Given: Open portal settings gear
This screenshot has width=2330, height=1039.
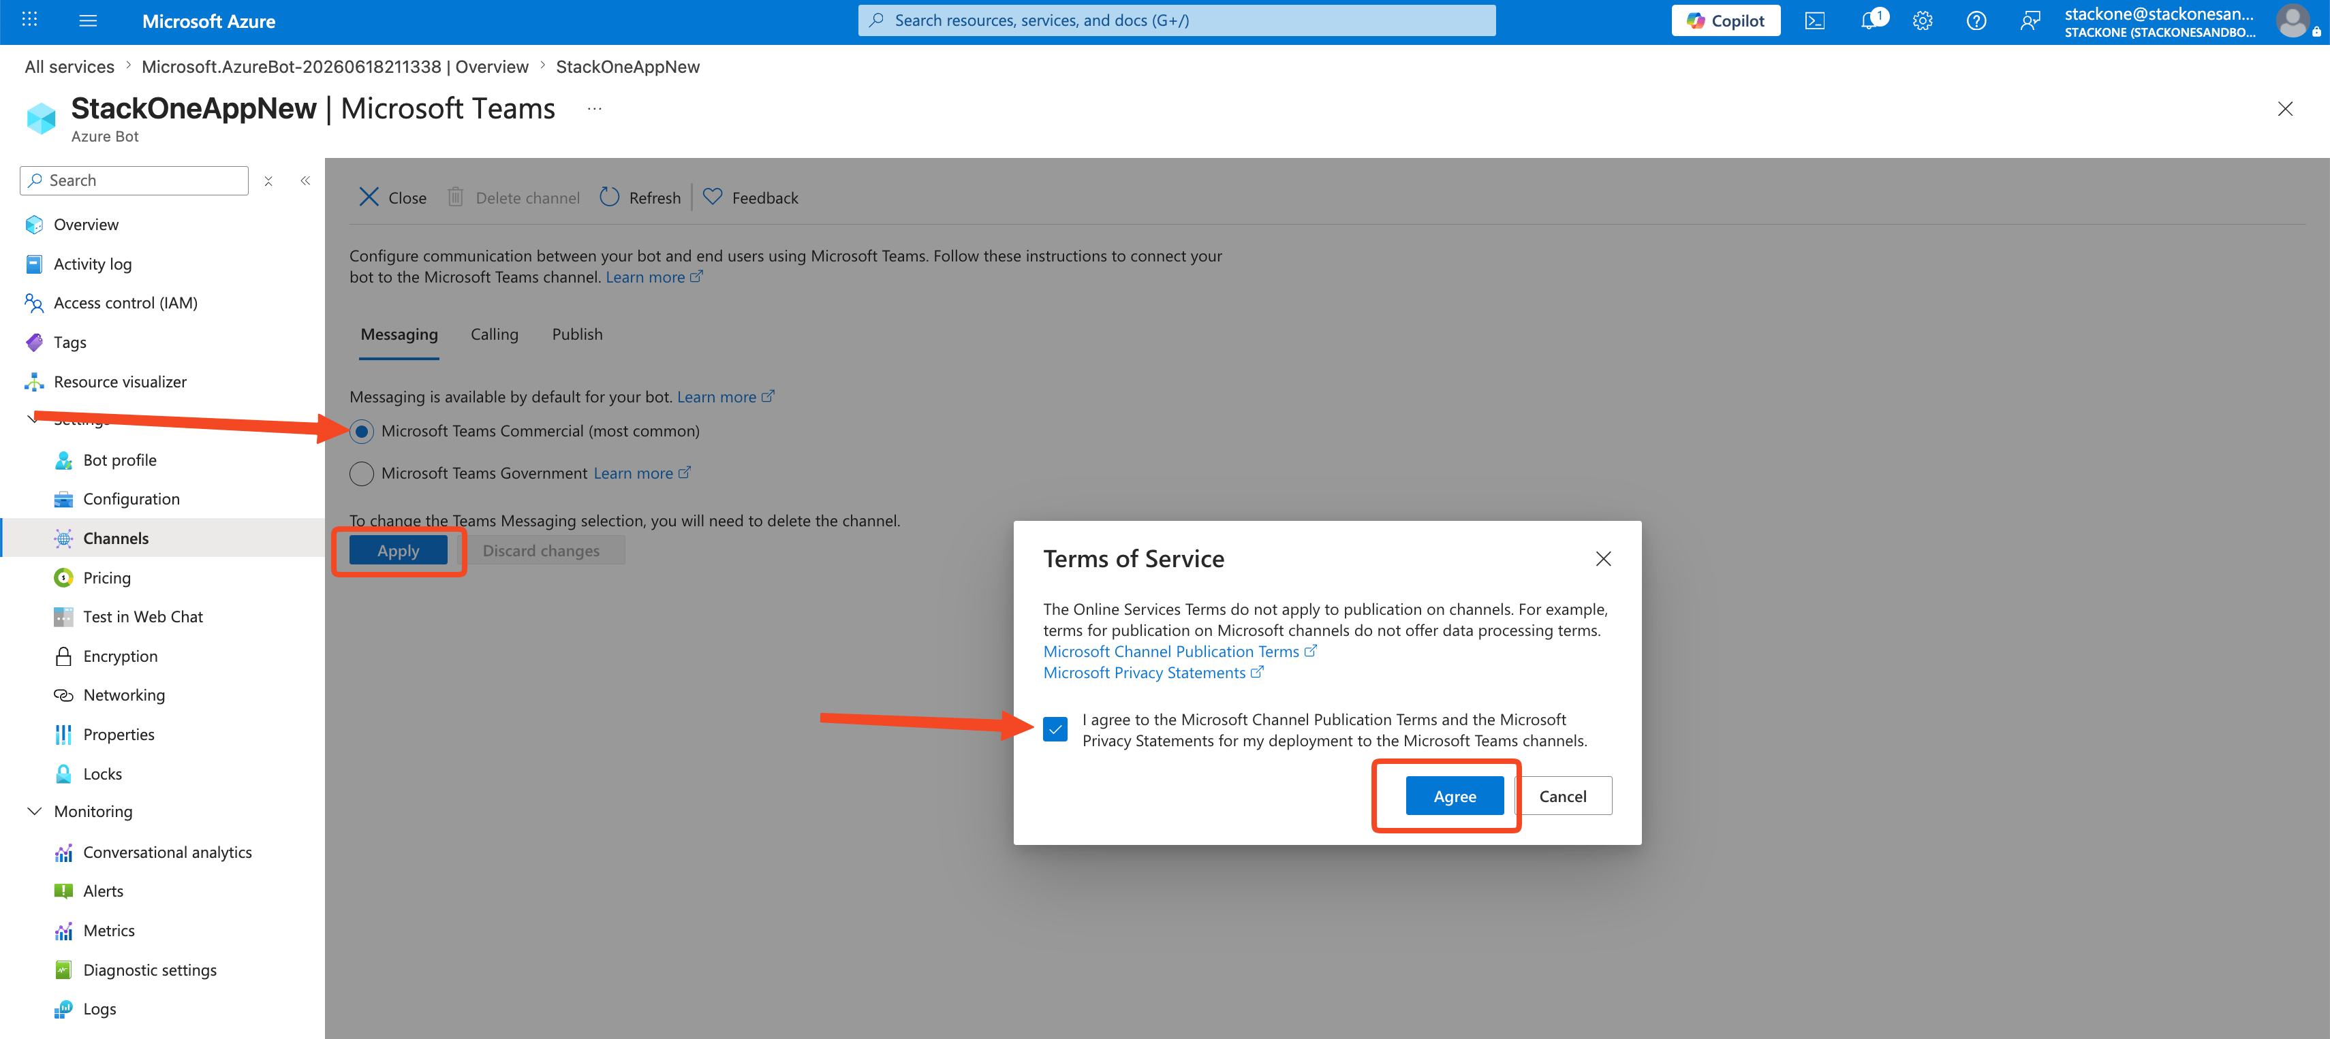Looking at the screenshot, I should pos(1922,21).
